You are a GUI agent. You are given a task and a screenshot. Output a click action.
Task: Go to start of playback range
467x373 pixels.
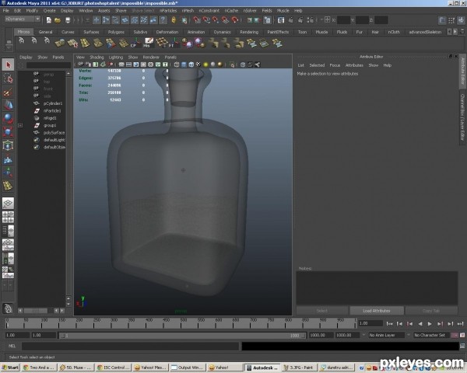coord(389,323)
